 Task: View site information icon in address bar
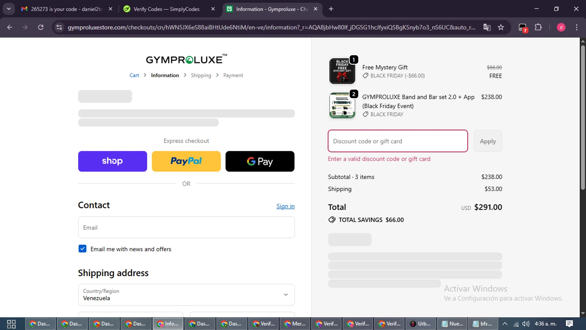click(x=59, y=27)
